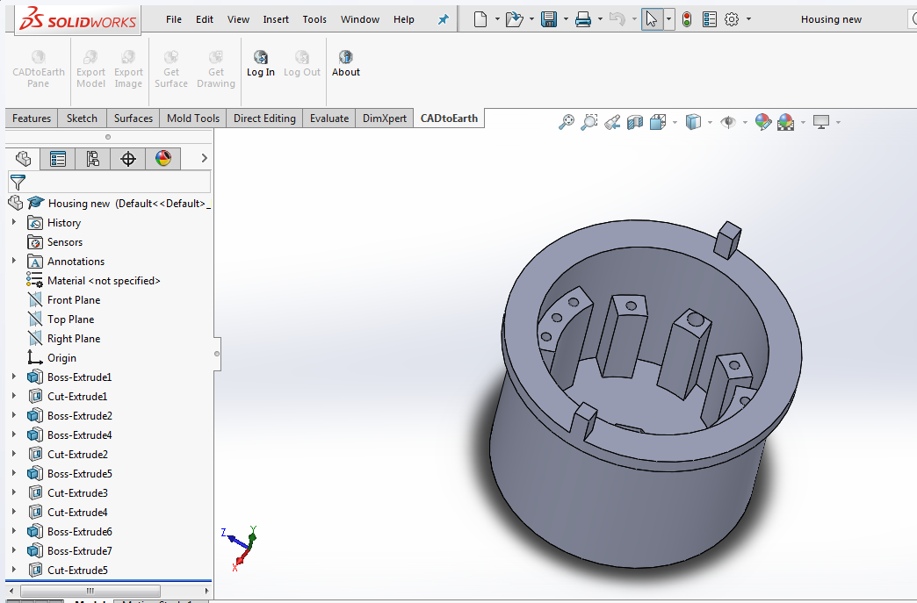Click the Previous View icon
Screen dimensions: 917x603
[612, 122]
